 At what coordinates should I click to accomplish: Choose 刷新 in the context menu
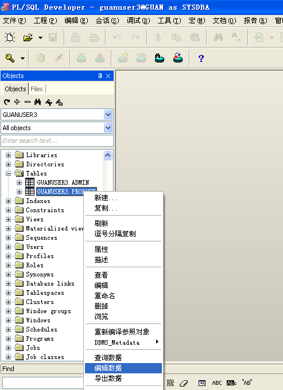[x=123, y=223]
